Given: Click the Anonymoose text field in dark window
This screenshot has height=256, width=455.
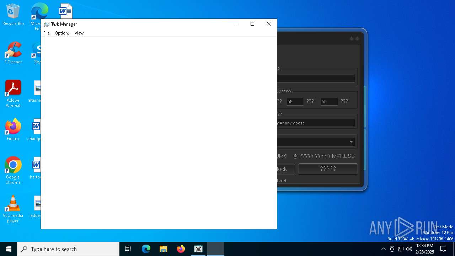Looking at the screenshot, I should pos(316,123).
